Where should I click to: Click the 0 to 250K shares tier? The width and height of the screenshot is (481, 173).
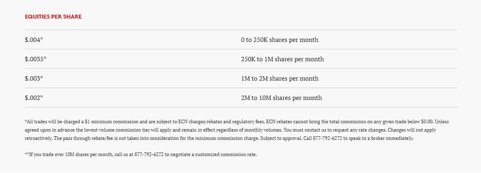(279, 40)
